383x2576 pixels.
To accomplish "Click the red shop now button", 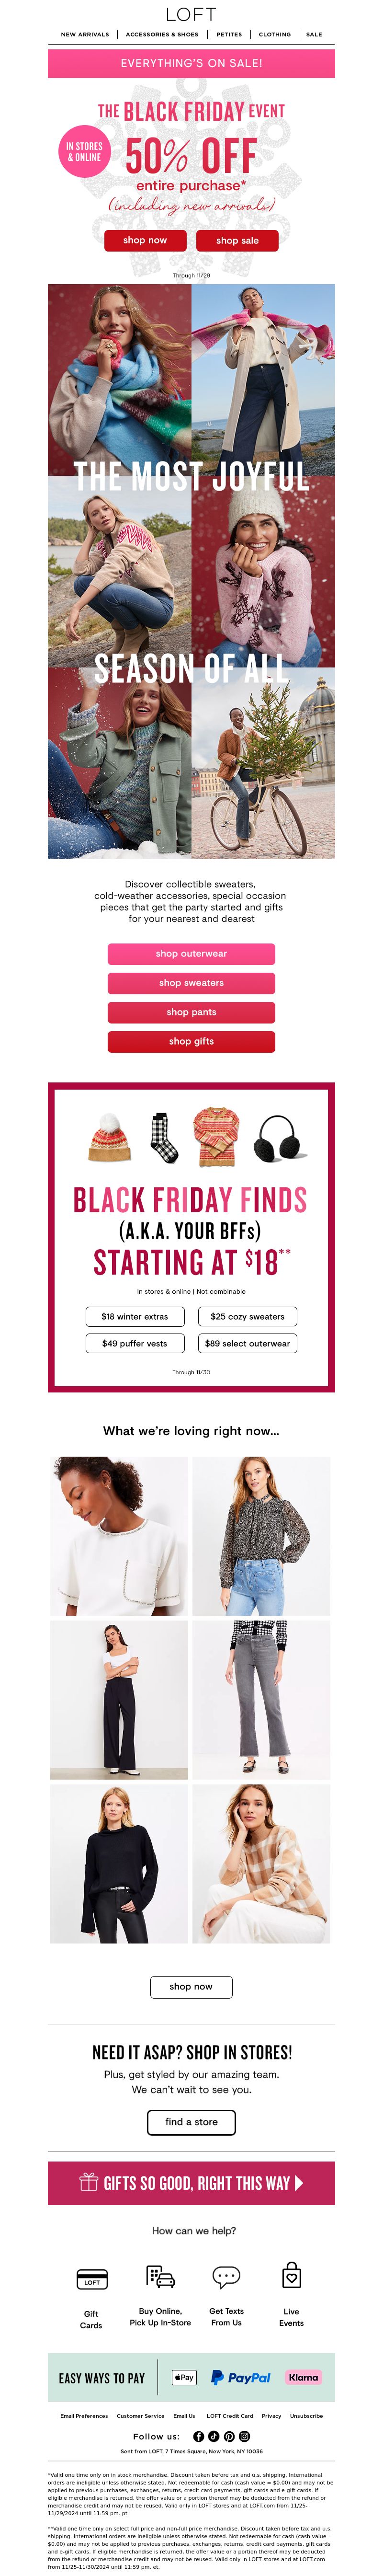I will point(145,240).
